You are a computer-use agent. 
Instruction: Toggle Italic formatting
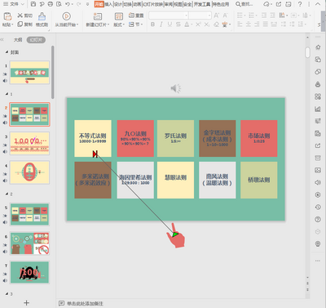click(x=161, y=25)
